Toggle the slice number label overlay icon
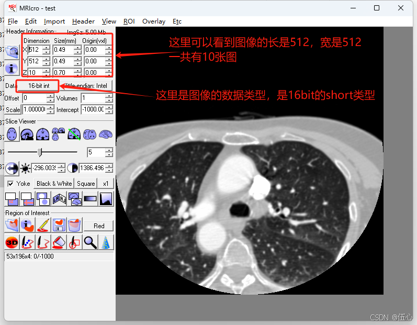Image resolution: width=417 pixels, height=325 pixels. tap(12, 199)
